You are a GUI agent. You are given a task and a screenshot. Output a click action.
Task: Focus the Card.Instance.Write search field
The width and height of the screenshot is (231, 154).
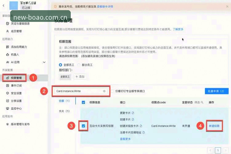[81, 91]
